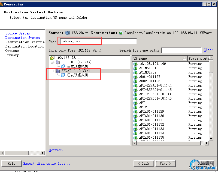The image size is (218, 172).
Task: Click the VM icon beside API1
Action: 135,103
